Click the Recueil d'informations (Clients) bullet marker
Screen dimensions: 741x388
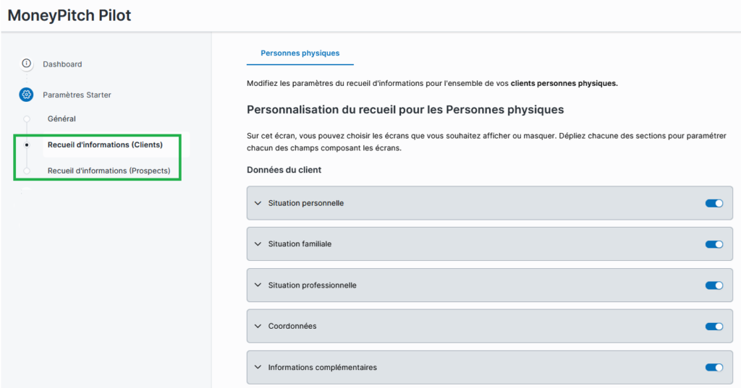[x=27, y=145]
